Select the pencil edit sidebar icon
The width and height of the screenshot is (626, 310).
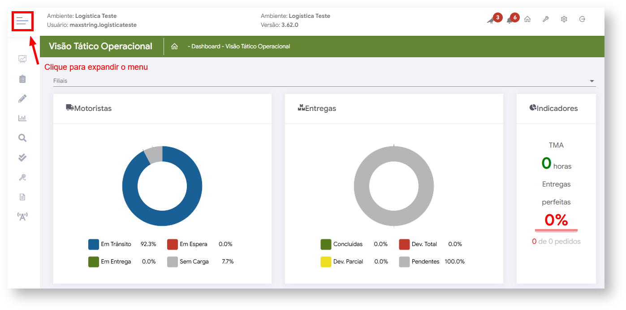[x=22, y=98]
